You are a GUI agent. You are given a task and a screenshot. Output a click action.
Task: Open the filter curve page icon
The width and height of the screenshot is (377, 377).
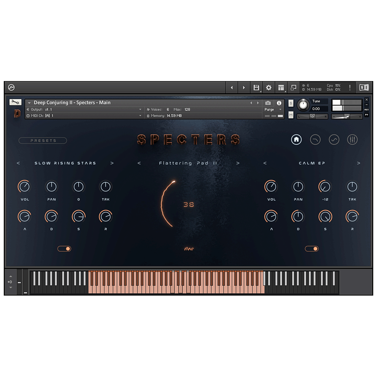point(315,139)
